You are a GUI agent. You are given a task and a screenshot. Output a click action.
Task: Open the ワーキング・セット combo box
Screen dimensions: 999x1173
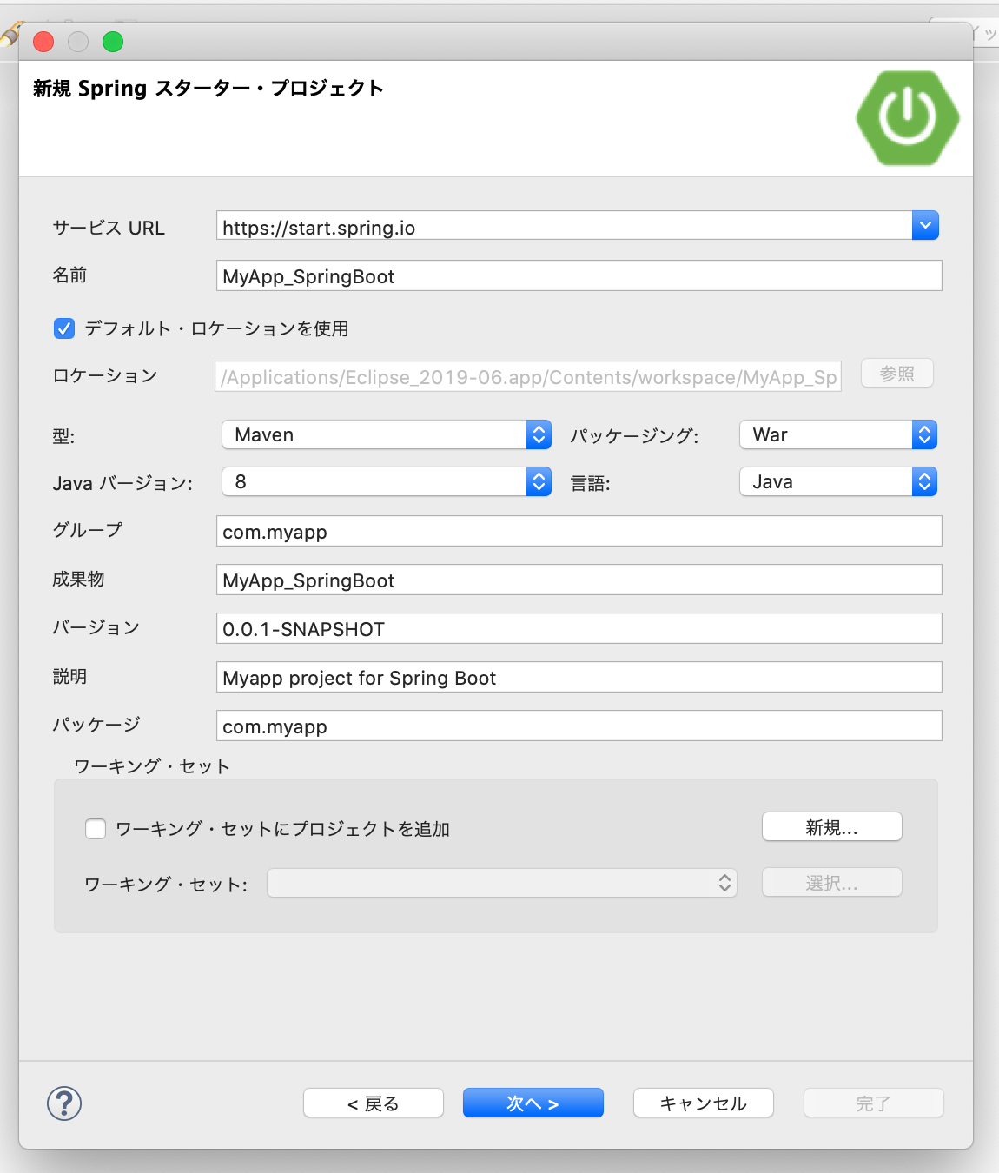coord(502,883)
